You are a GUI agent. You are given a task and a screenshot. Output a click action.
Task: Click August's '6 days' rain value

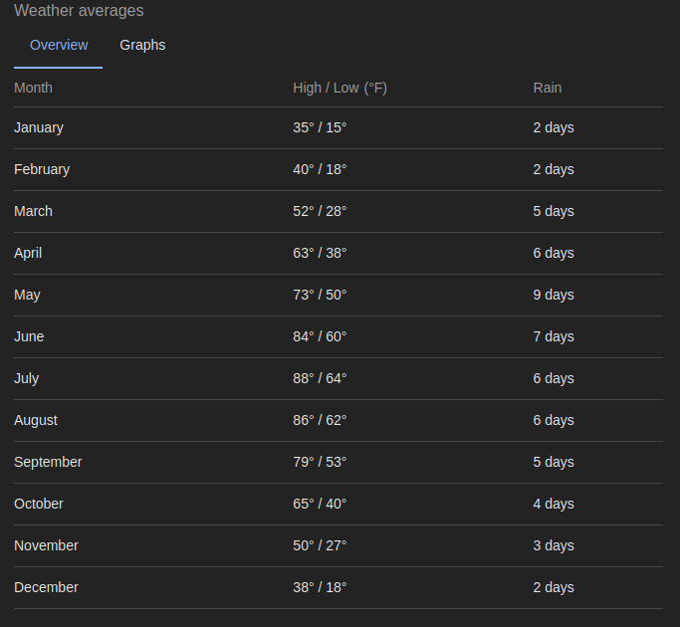554,420
